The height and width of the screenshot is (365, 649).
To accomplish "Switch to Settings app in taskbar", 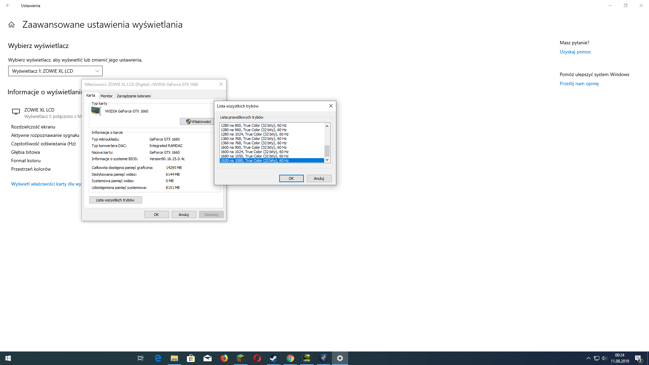I will click(x=340, y=358).
